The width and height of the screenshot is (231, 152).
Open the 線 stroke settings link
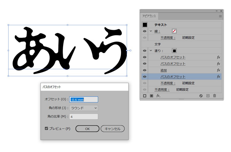pos(157,31)
